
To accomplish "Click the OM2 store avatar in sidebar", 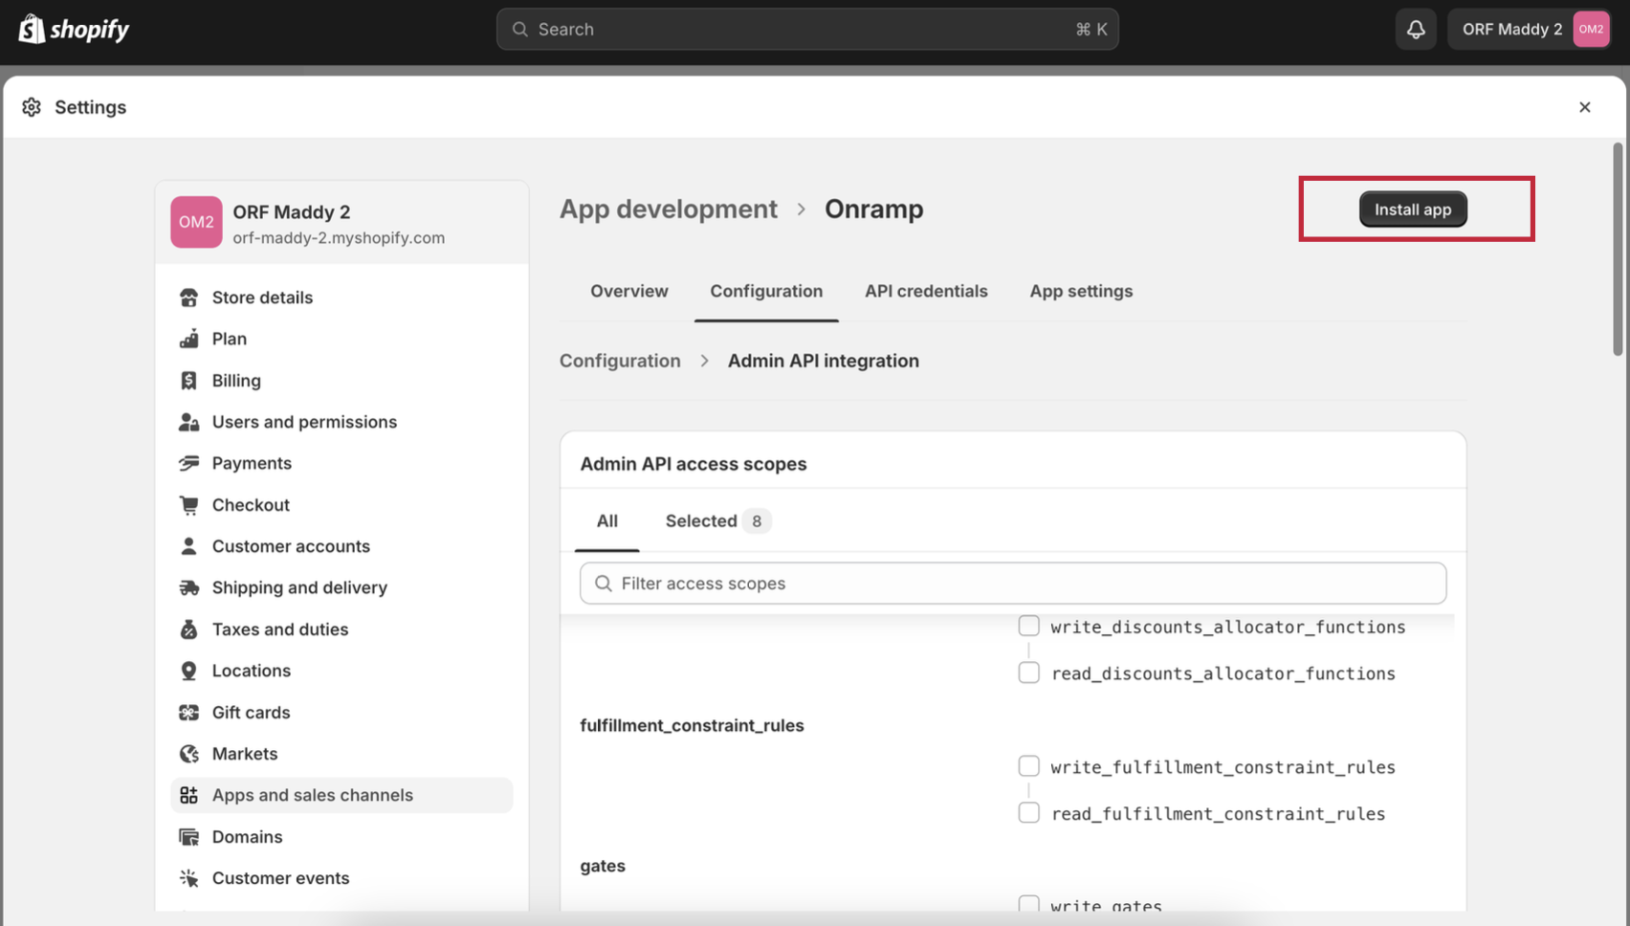I will point(196,222).
